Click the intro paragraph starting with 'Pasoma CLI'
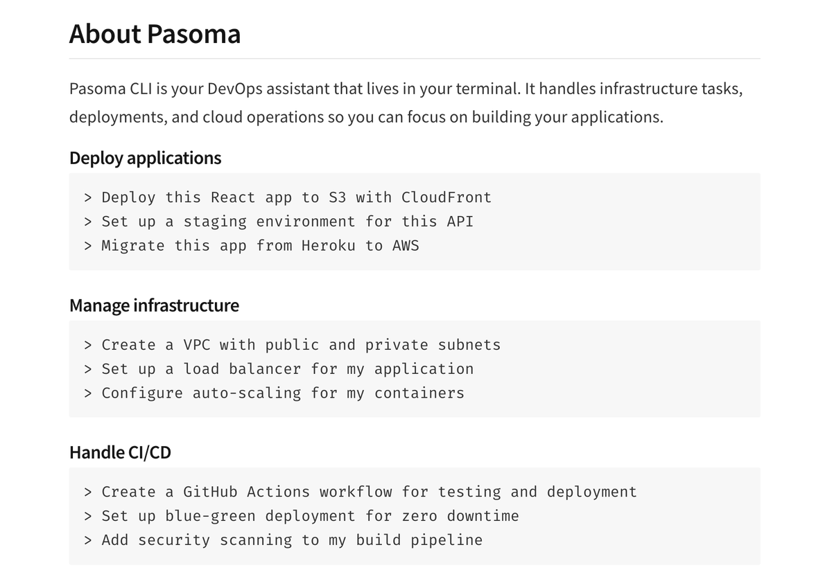 (406, 103)
